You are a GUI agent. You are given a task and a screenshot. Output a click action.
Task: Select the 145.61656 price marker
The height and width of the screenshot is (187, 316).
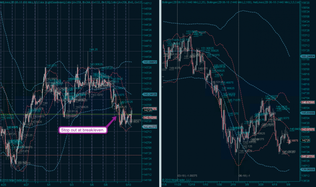coord(308,113)
